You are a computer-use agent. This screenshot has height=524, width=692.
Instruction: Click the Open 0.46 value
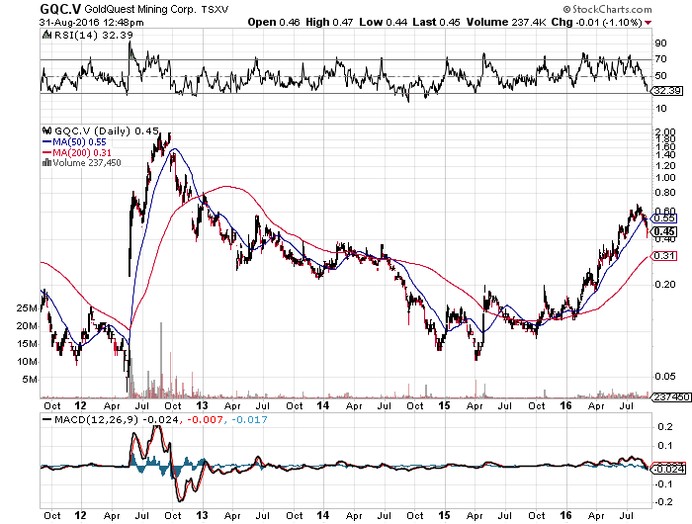pos(274,22)
